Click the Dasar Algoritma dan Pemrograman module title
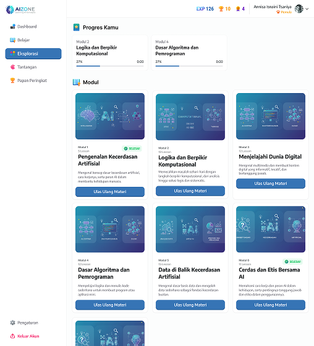 tap(104, 273)
